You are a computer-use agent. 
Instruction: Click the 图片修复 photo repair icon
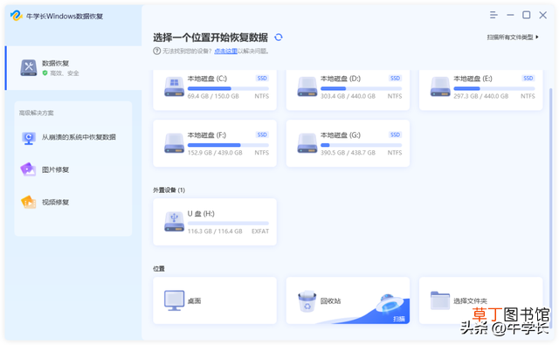[28, 169]
